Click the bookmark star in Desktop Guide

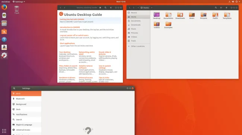coord(100,8)
